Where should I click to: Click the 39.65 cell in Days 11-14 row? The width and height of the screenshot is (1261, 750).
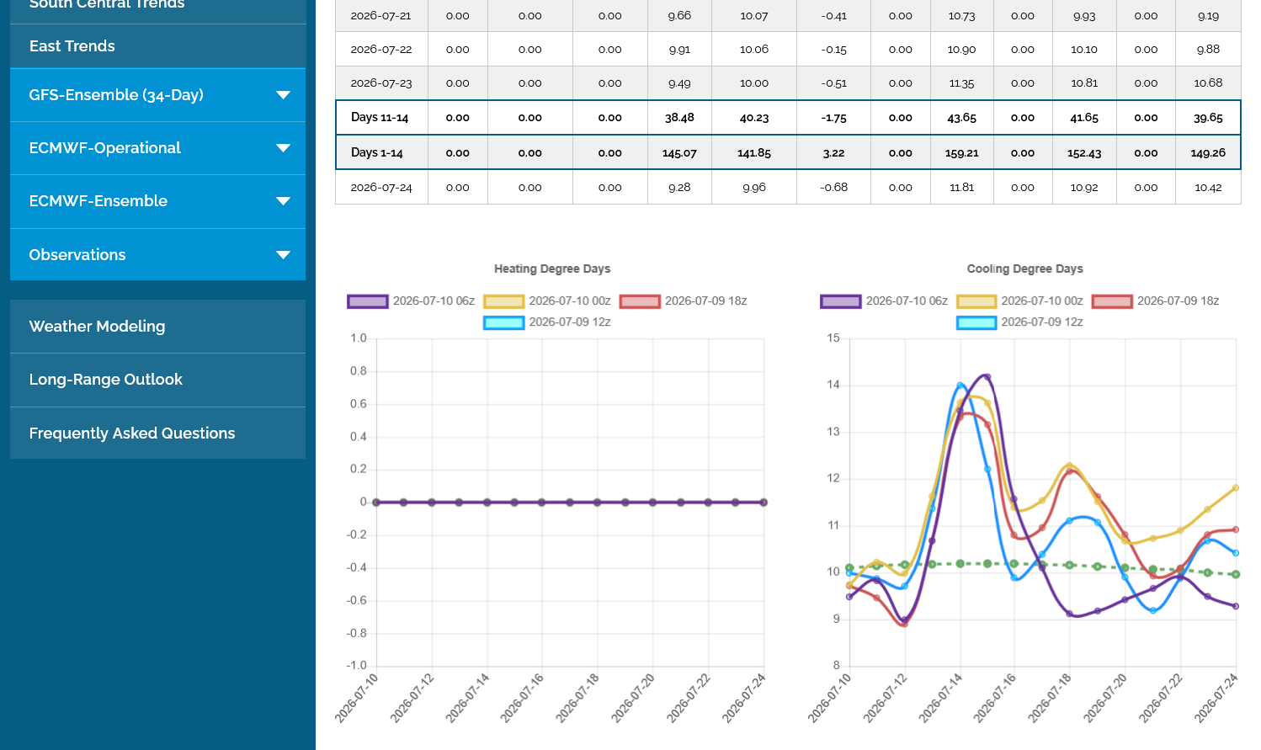1208,118
